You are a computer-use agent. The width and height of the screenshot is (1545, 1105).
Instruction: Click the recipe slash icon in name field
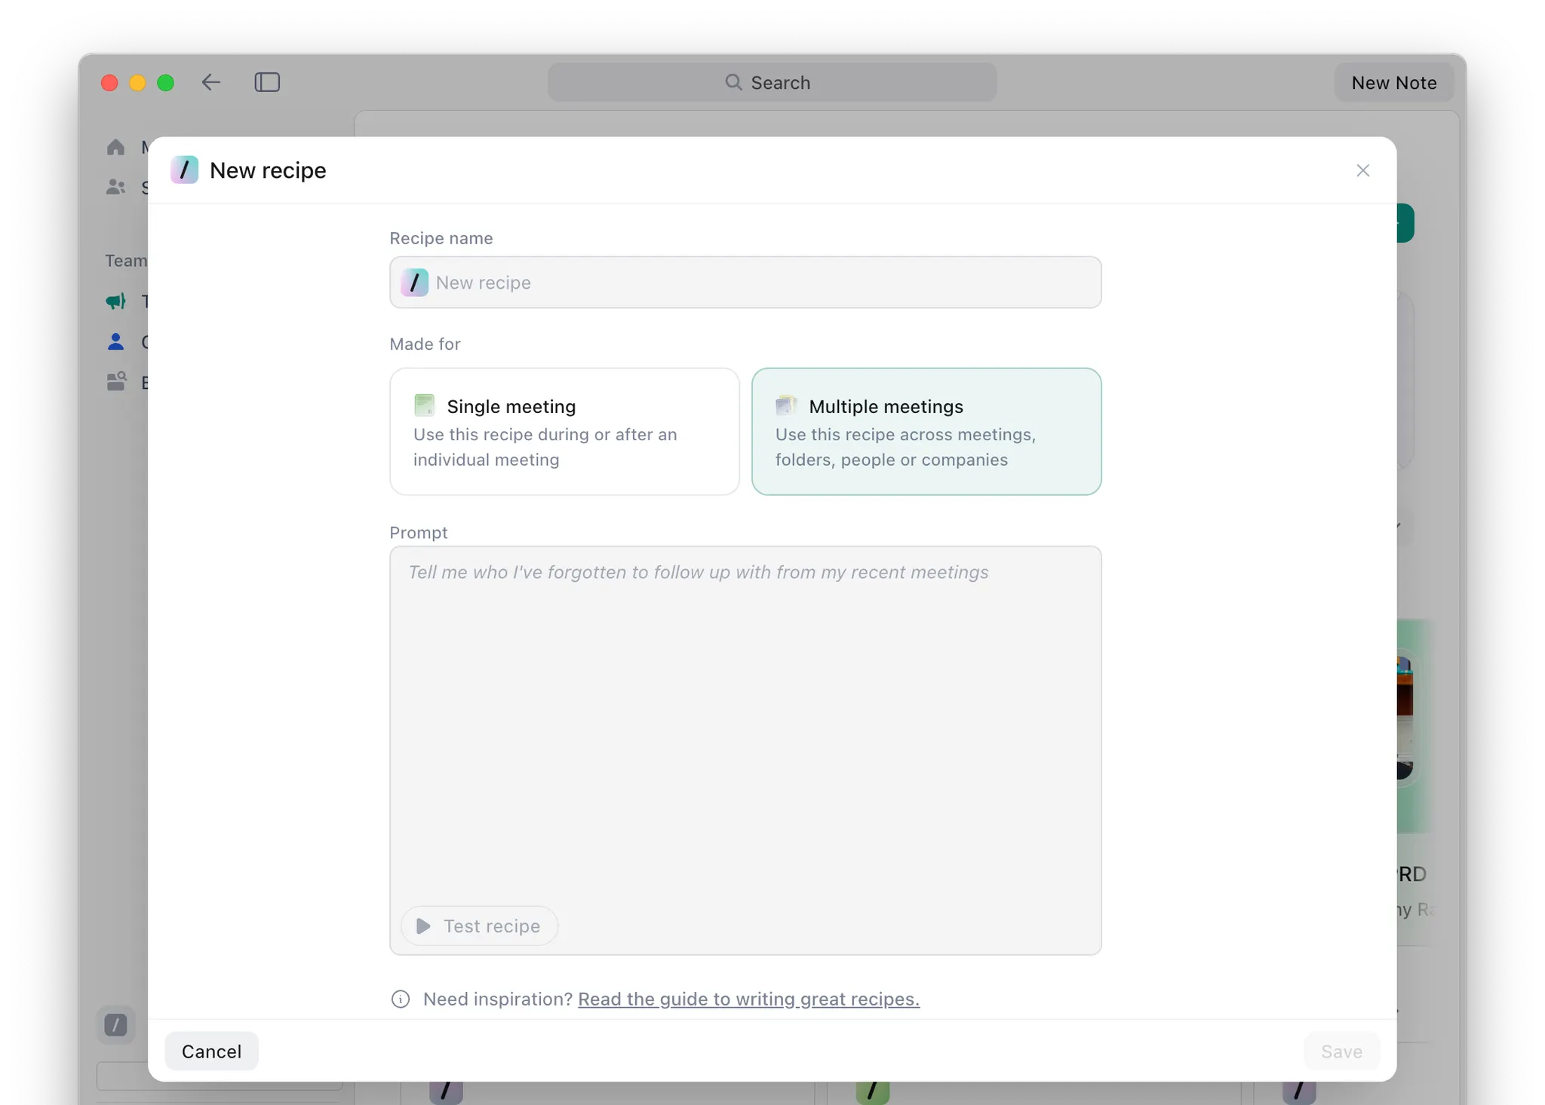pos(414,283)
